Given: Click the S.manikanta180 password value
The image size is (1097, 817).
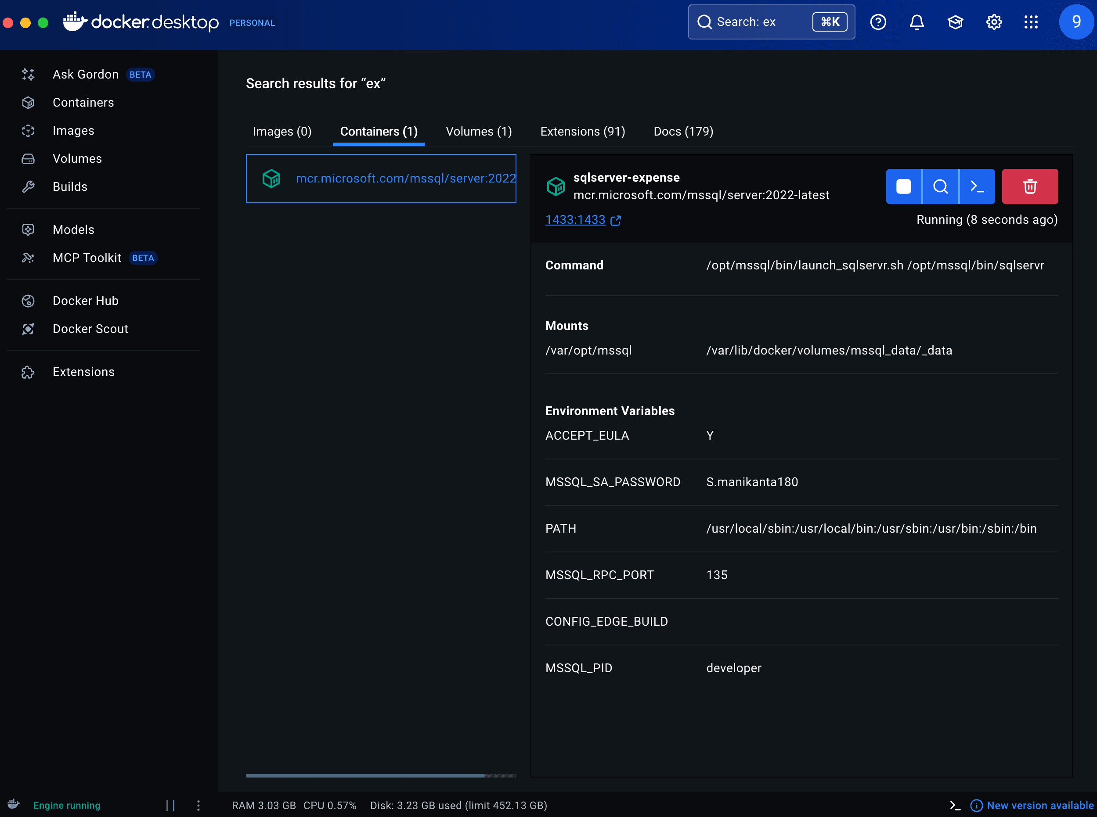Looking at the screenshot, I should point(752,482).
